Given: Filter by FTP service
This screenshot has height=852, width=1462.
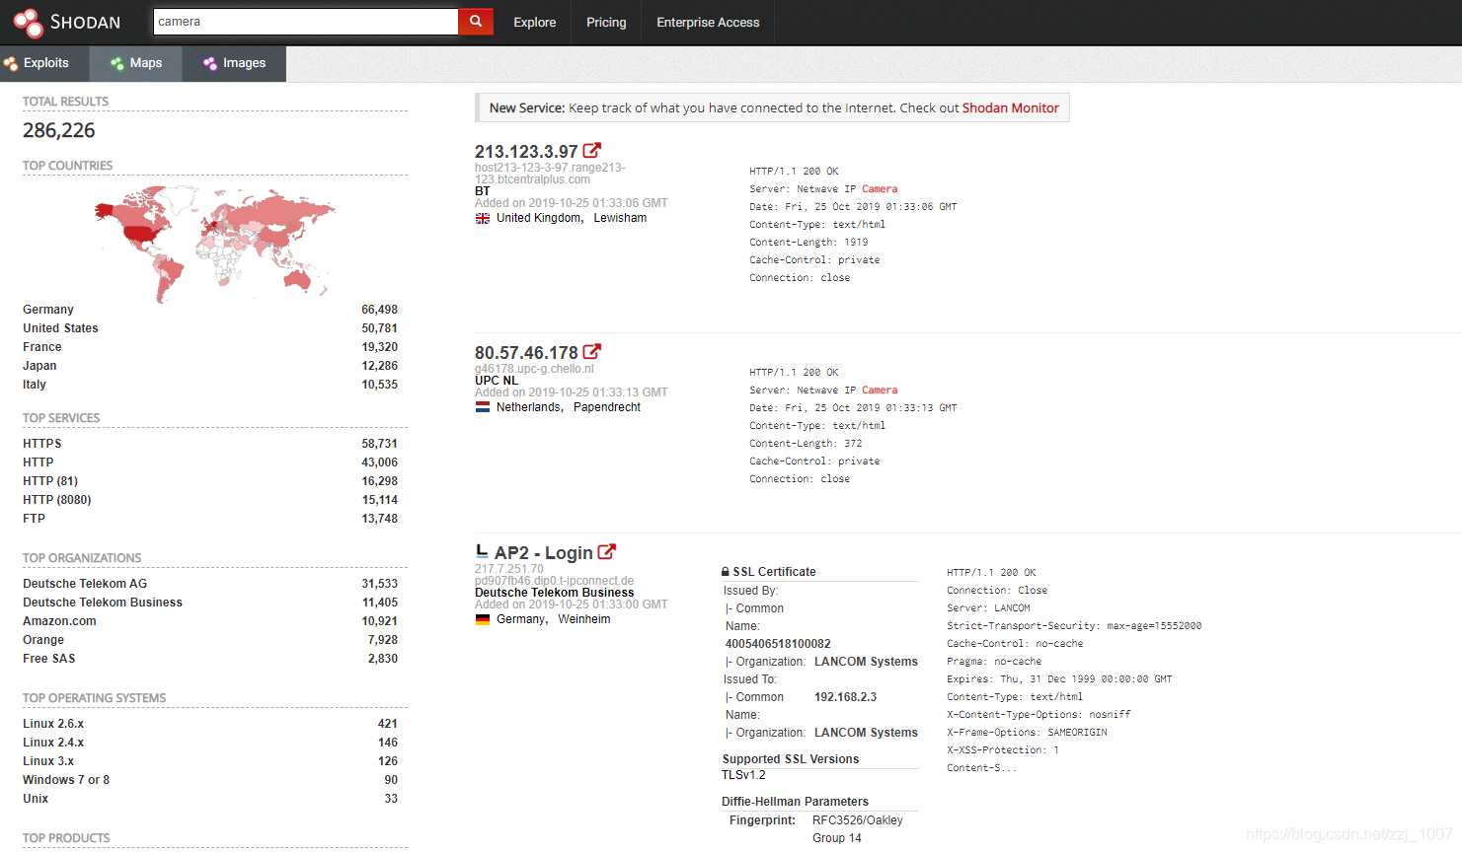Looking at the screenshot, I should (x=35, y=519).
